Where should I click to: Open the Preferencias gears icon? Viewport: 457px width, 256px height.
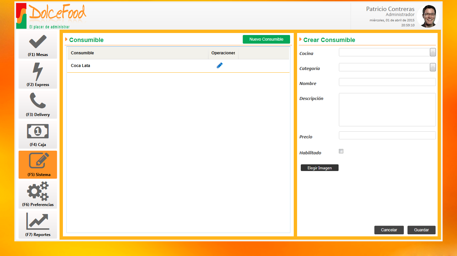[x=38, y=191]
